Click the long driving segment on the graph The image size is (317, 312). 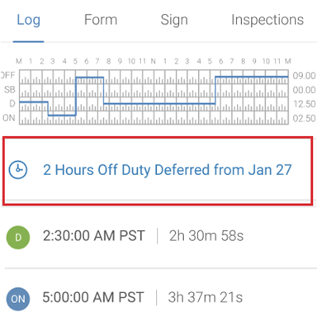[159, 104]
